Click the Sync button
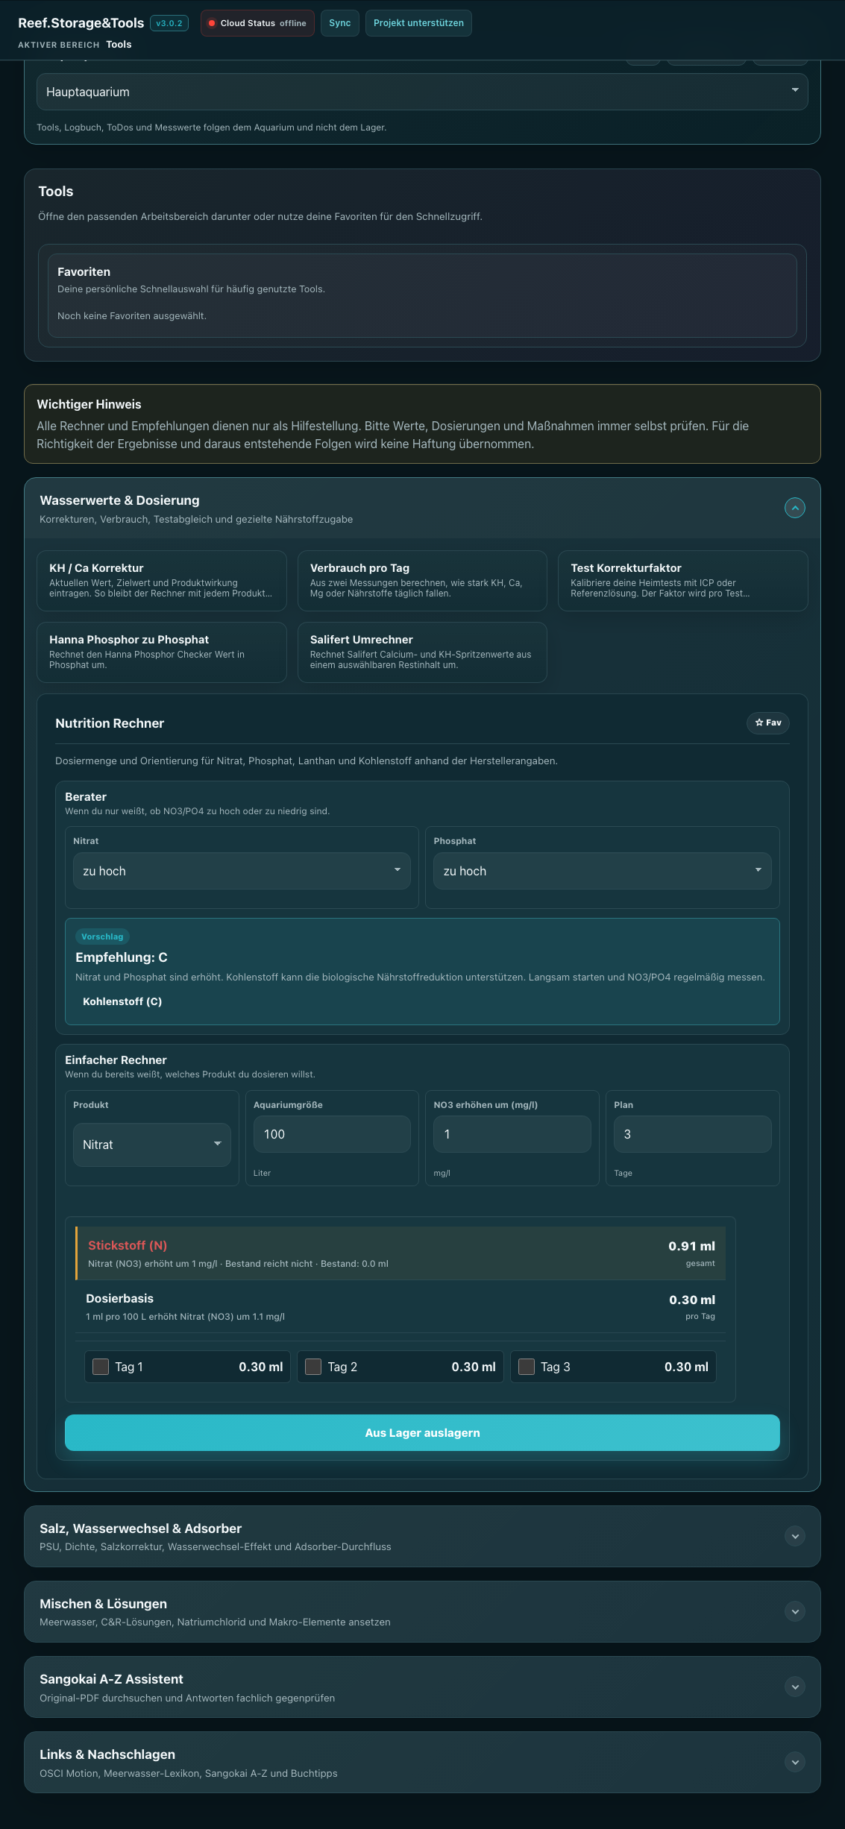 (339, 23)
